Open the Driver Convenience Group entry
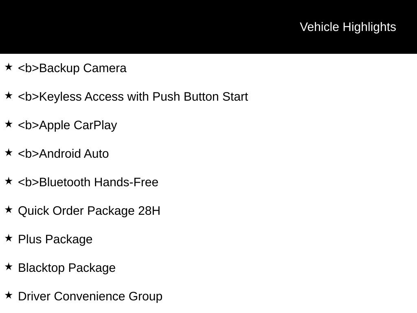The width and height of the screenshot is (417, 313). (x=90, y=296)
